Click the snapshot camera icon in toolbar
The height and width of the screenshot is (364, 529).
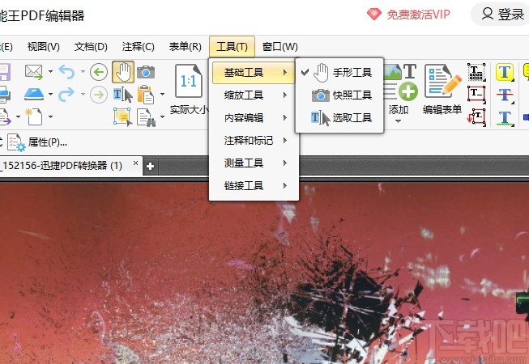click(146, 72)
